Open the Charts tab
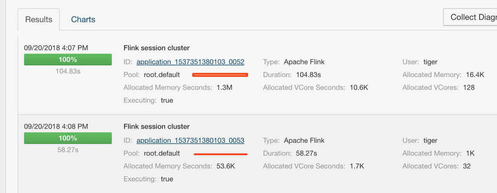The image size is (497, 193). (83, 19)
